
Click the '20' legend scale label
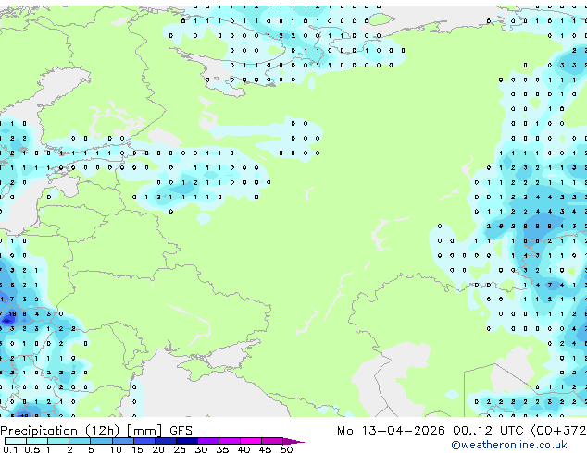(x=158, y=449)
